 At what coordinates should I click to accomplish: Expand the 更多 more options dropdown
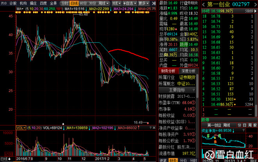(143, 3)
